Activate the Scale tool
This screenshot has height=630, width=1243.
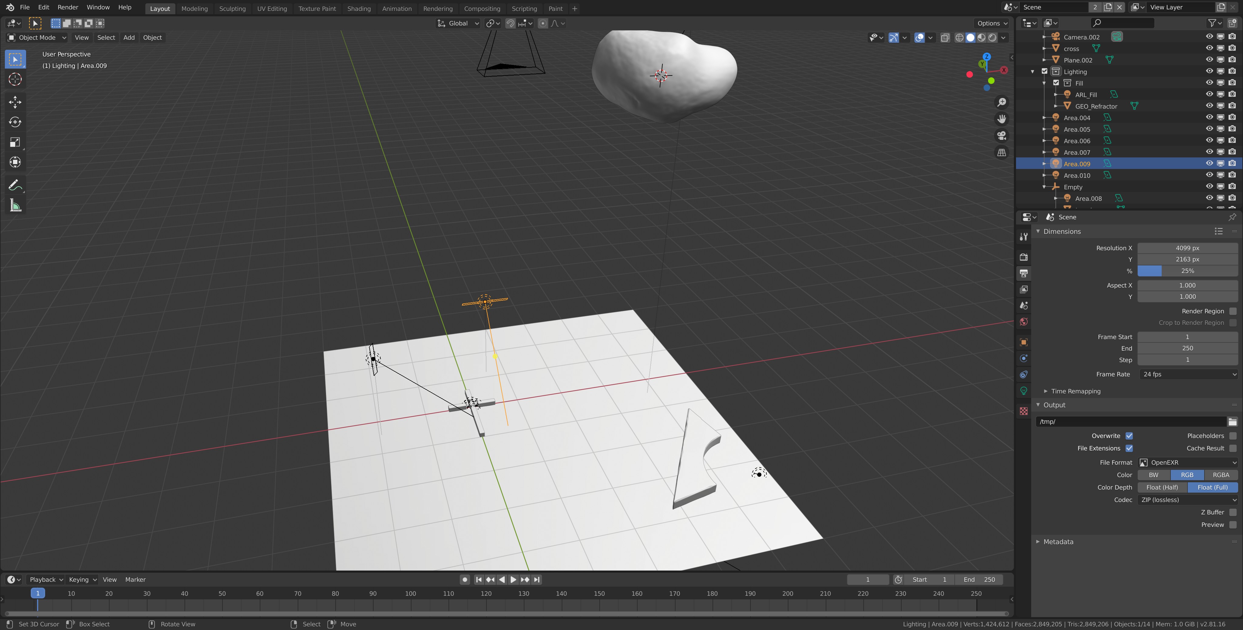[15, 142]
